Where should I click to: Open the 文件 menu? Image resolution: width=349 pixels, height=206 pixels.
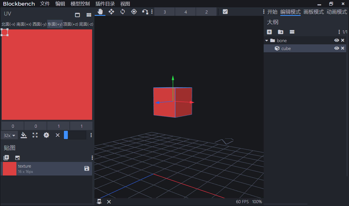click(45, 4)
